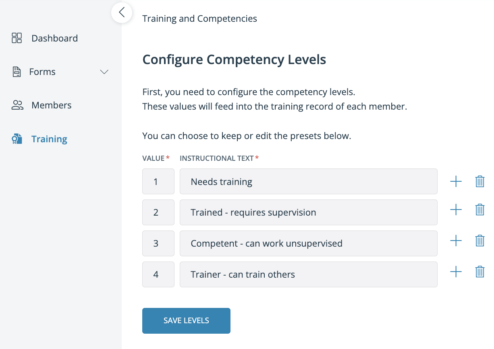Click the plus icon beside Needs training

(456, 181)
